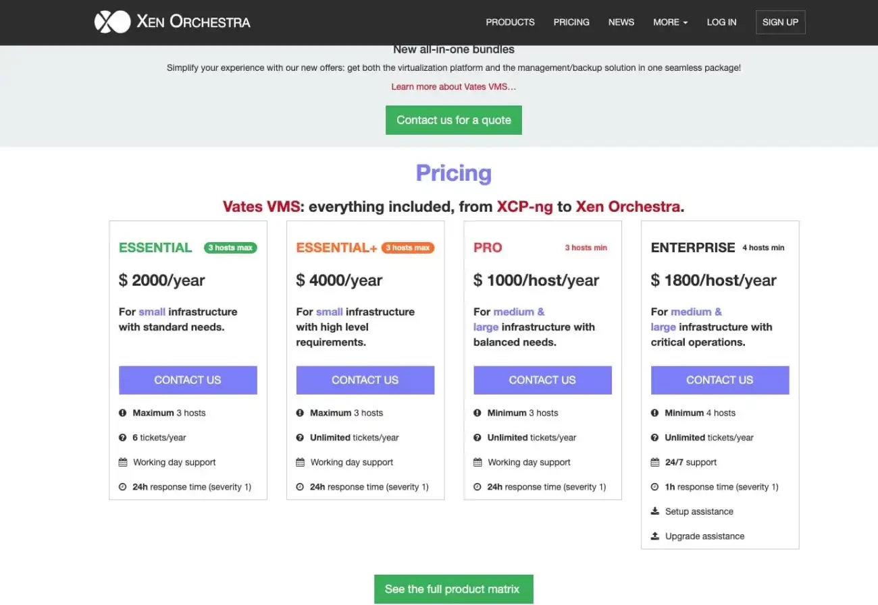Click the orange 3 hosts max badge
This screenshot has width=878, height=605.
click(408, 248)
